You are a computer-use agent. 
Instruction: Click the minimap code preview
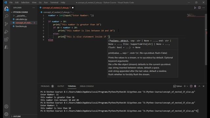coord(195,15)
